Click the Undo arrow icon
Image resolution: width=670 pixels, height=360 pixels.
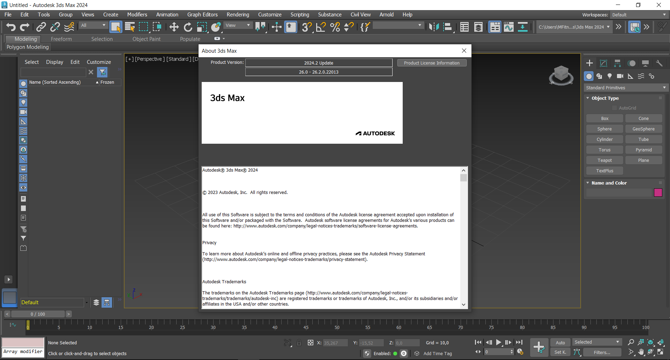click(x=11, y=27)
